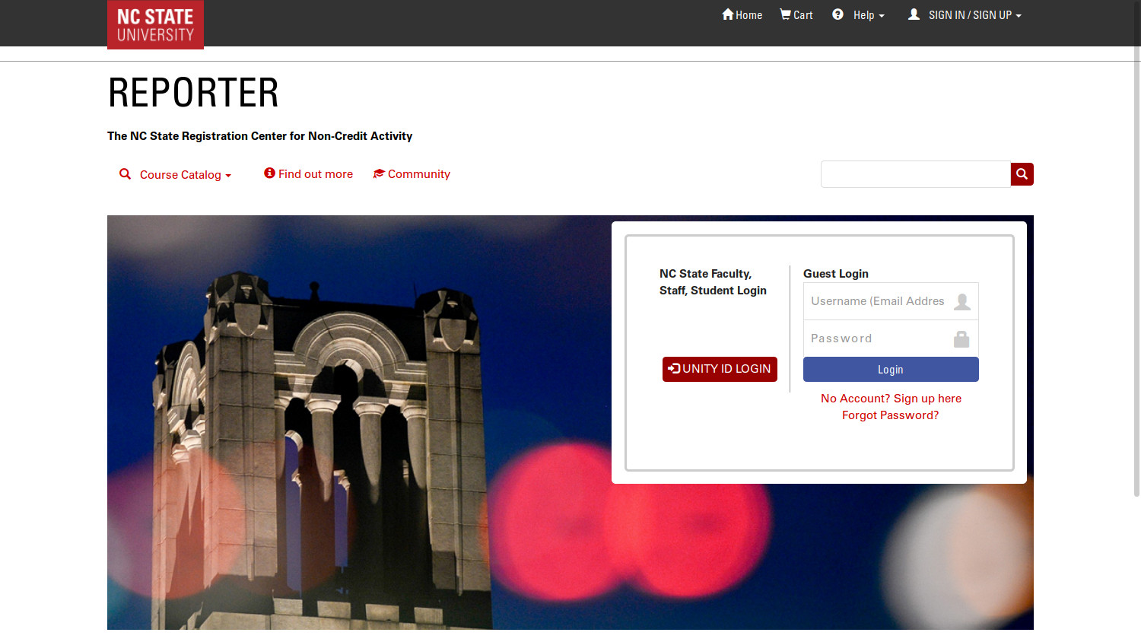Viewport: 1141px width, 642px height.
Task: Click the magnifier icon beside Course Catalog
Action: [126, 174]
